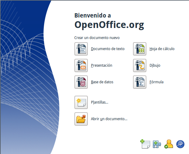This screenshot has width=189, height=154.
Task: Click the Presentación label
Action: click(101, 65)
